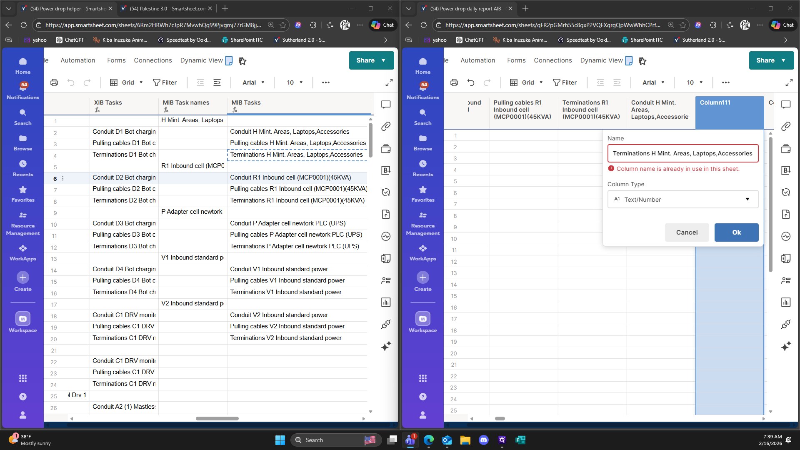This screenshot has width=800, height=450.
Task: Favorite sheet star next to Dynamic View left
Action: coord(242,61)
